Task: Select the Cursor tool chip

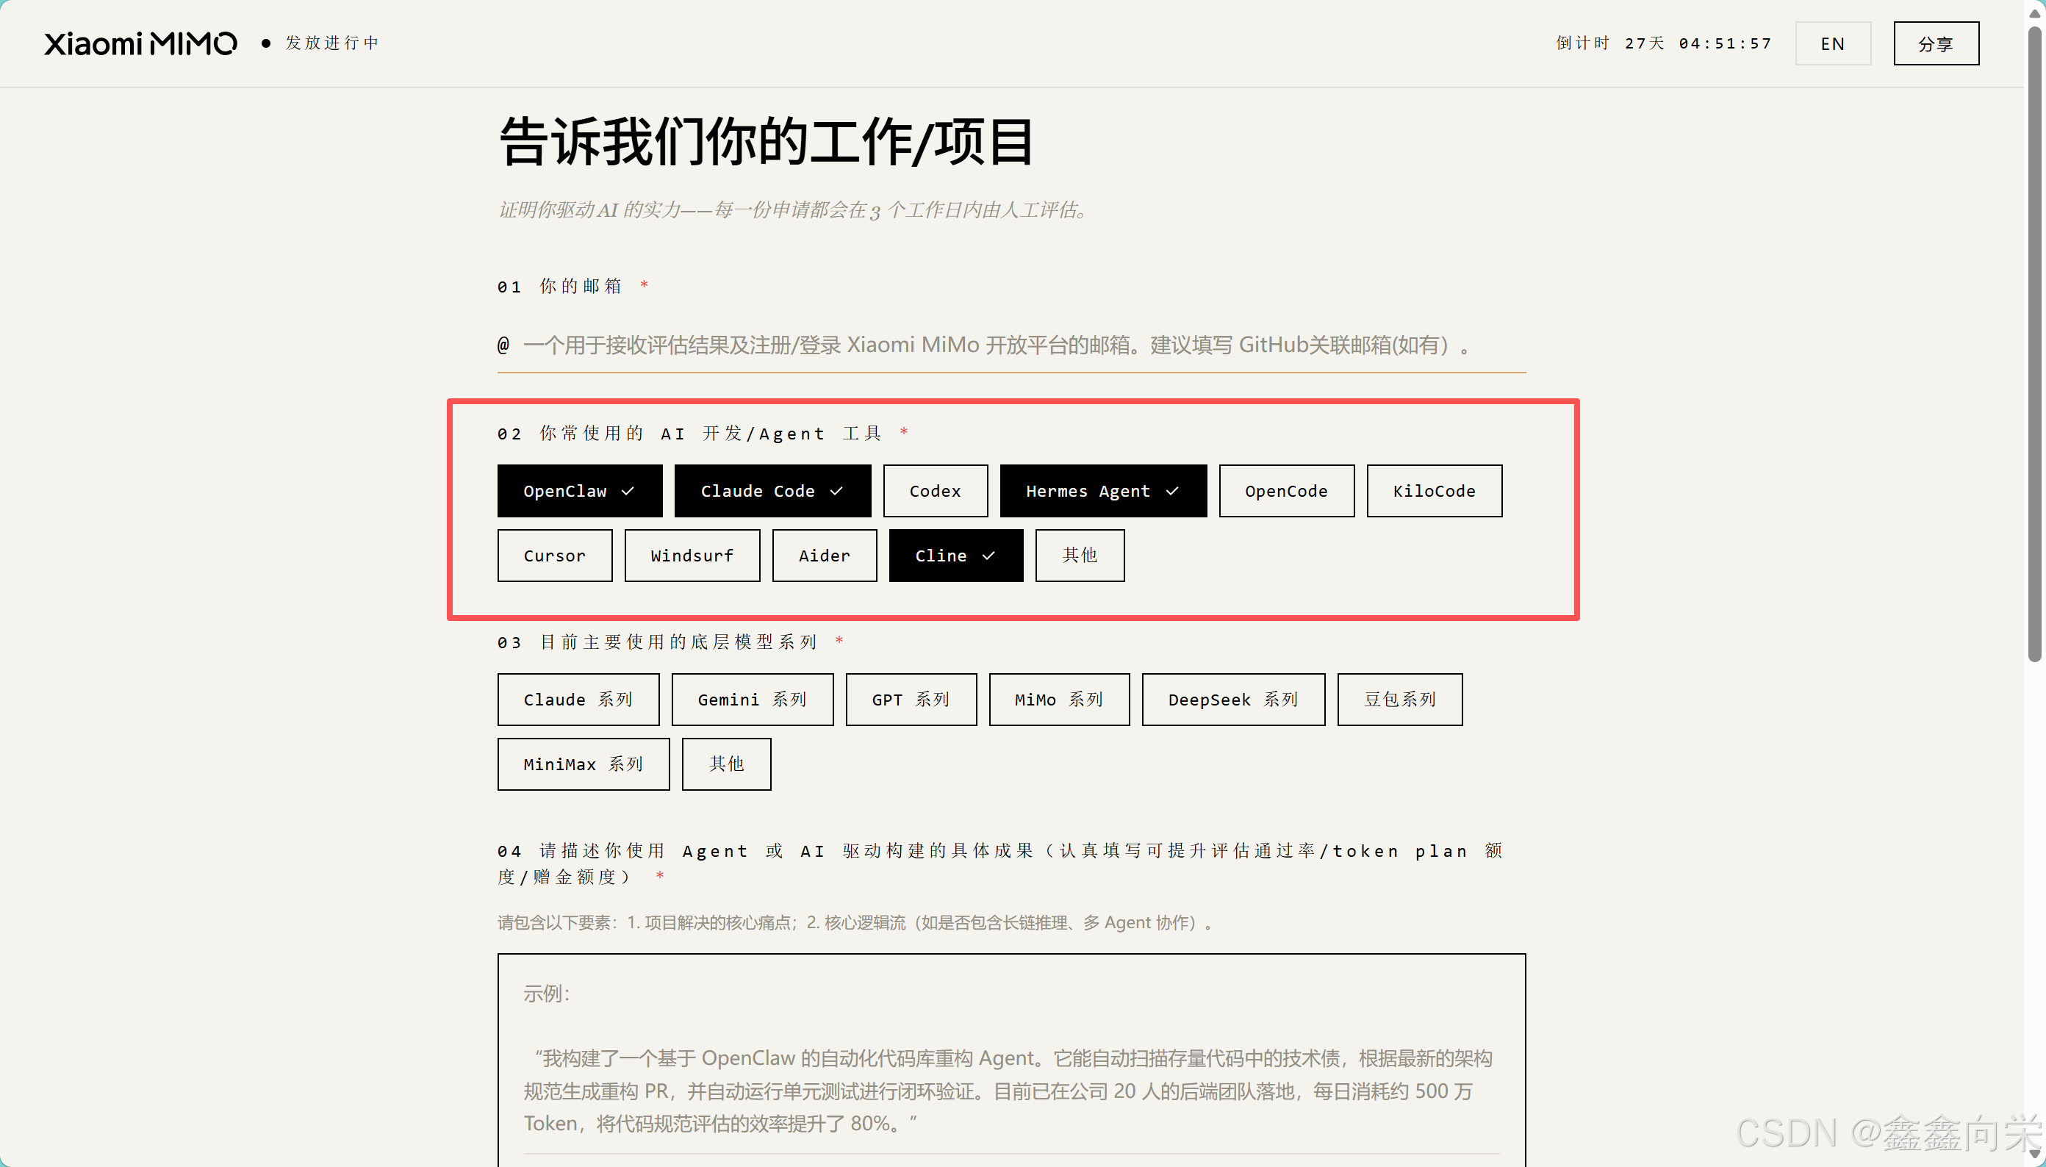Action: (x=555, y=556)
